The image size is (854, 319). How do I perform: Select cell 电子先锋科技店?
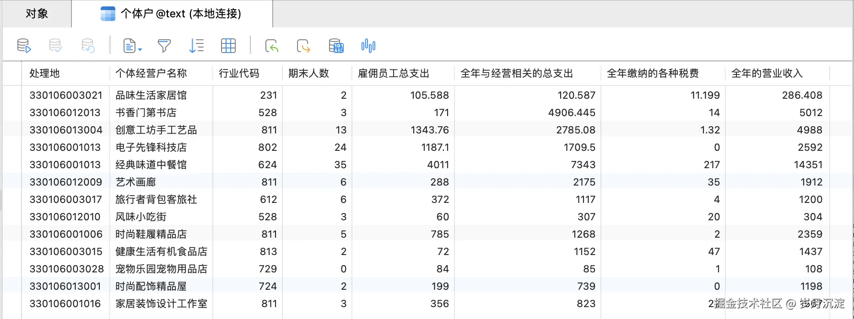(151, 147)
